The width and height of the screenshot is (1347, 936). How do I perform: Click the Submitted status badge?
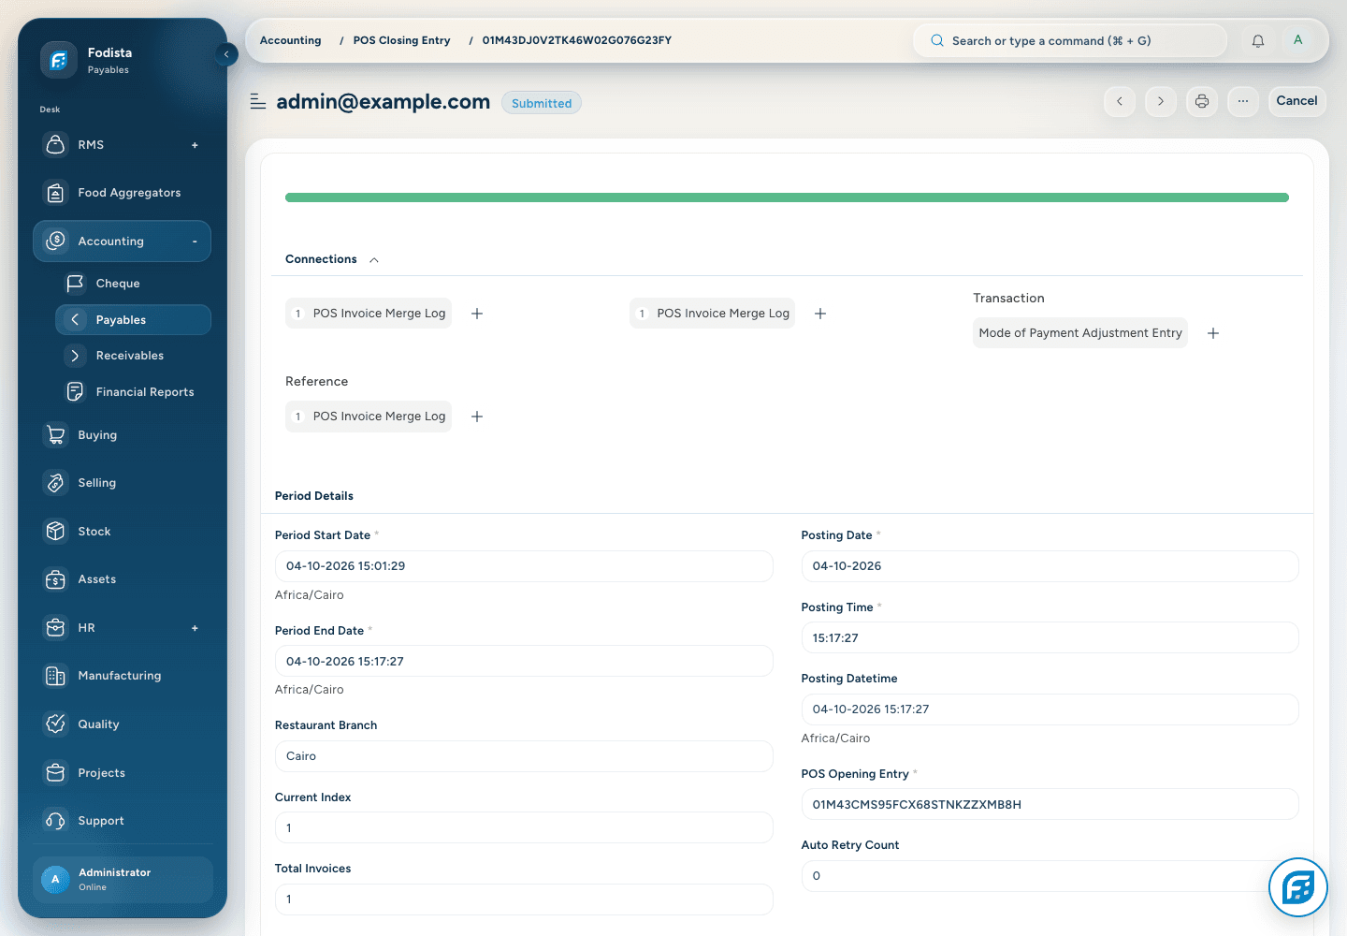click(542, 103)
